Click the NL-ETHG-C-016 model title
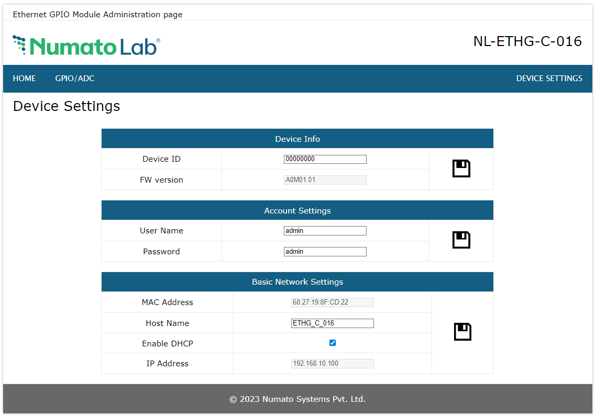Screen dimensions: 596x416 pos(527,42)
